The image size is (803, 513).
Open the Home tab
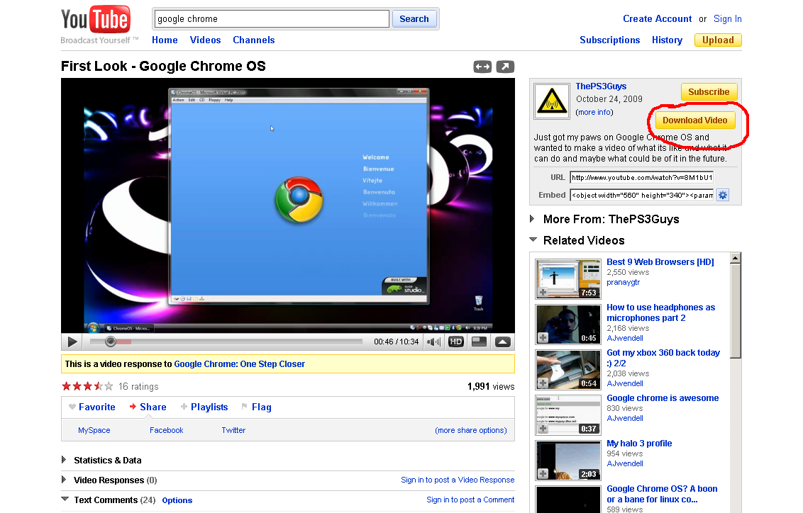(165, 40)
